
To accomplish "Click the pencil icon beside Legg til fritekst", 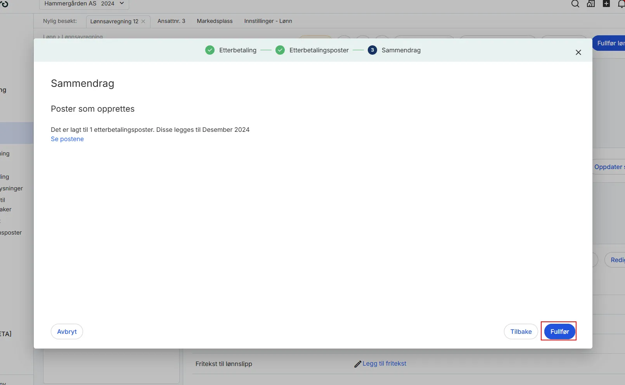I will (358, 364).
